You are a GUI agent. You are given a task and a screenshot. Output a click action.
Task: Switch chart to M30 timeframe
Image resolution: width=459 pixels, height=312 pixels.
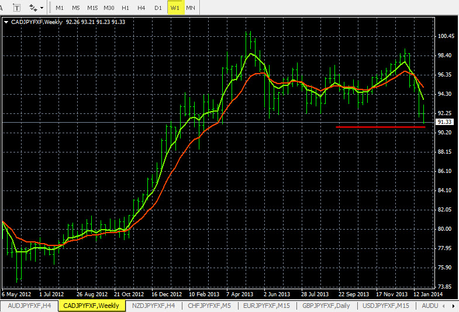point(109,8)
